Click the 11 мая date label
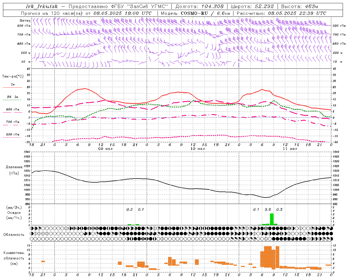347x277 pixels. 290,149
